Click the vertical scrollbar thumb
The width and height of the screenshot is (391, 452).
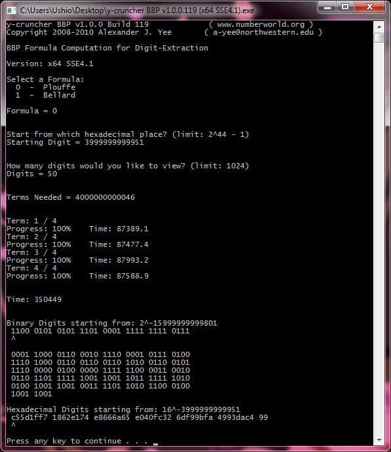point(379,37)
